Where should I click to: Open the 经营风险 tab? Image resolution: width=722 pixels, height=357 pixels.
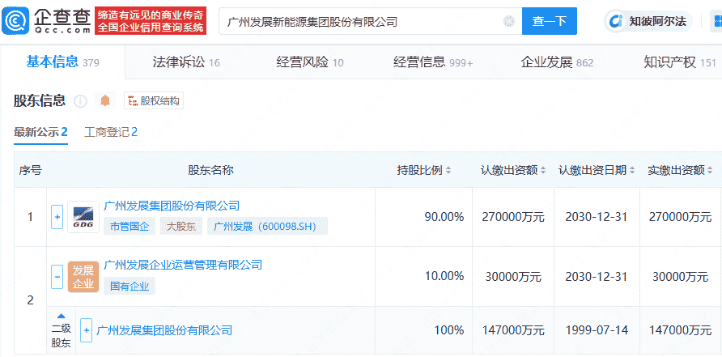[310, 62]
